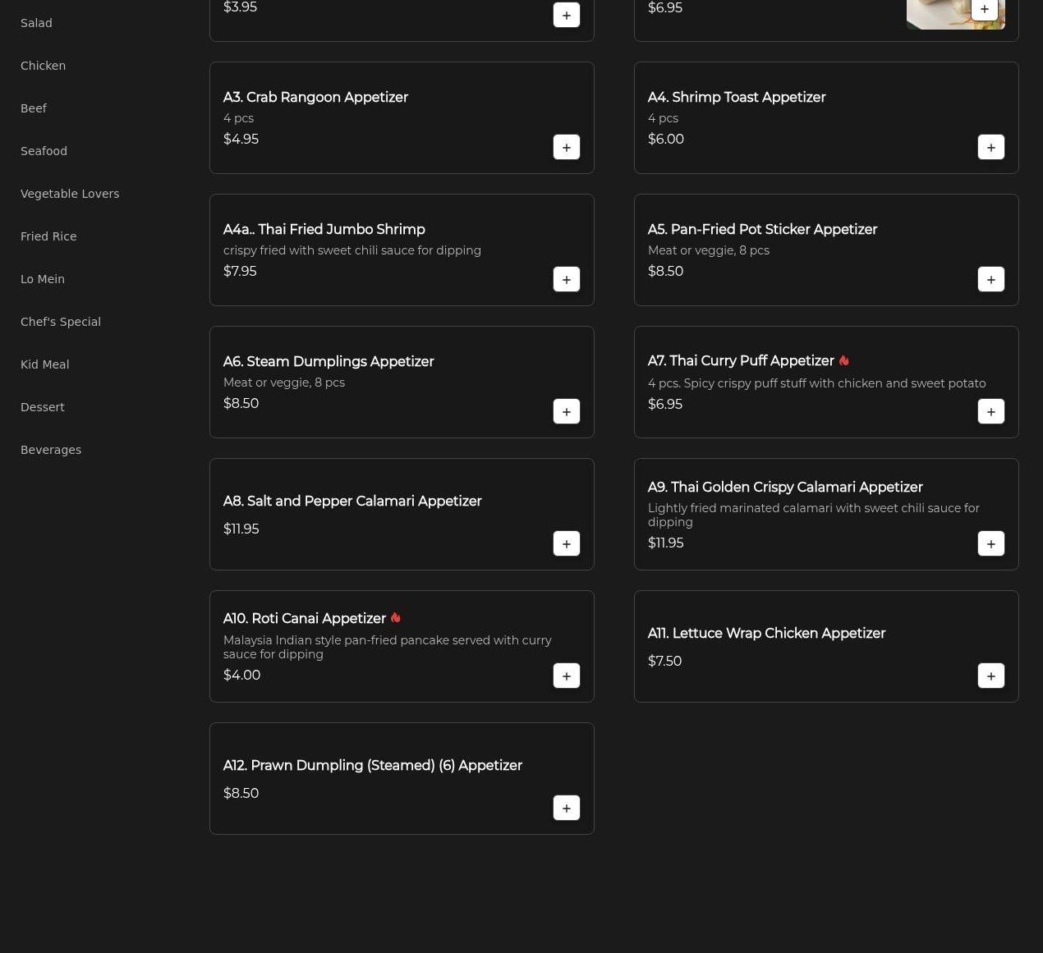Click 'crispy fried with sweet chili sauce' description
Image resolution: width=1043 pixels, height=953 pixels.
(352, 250)
